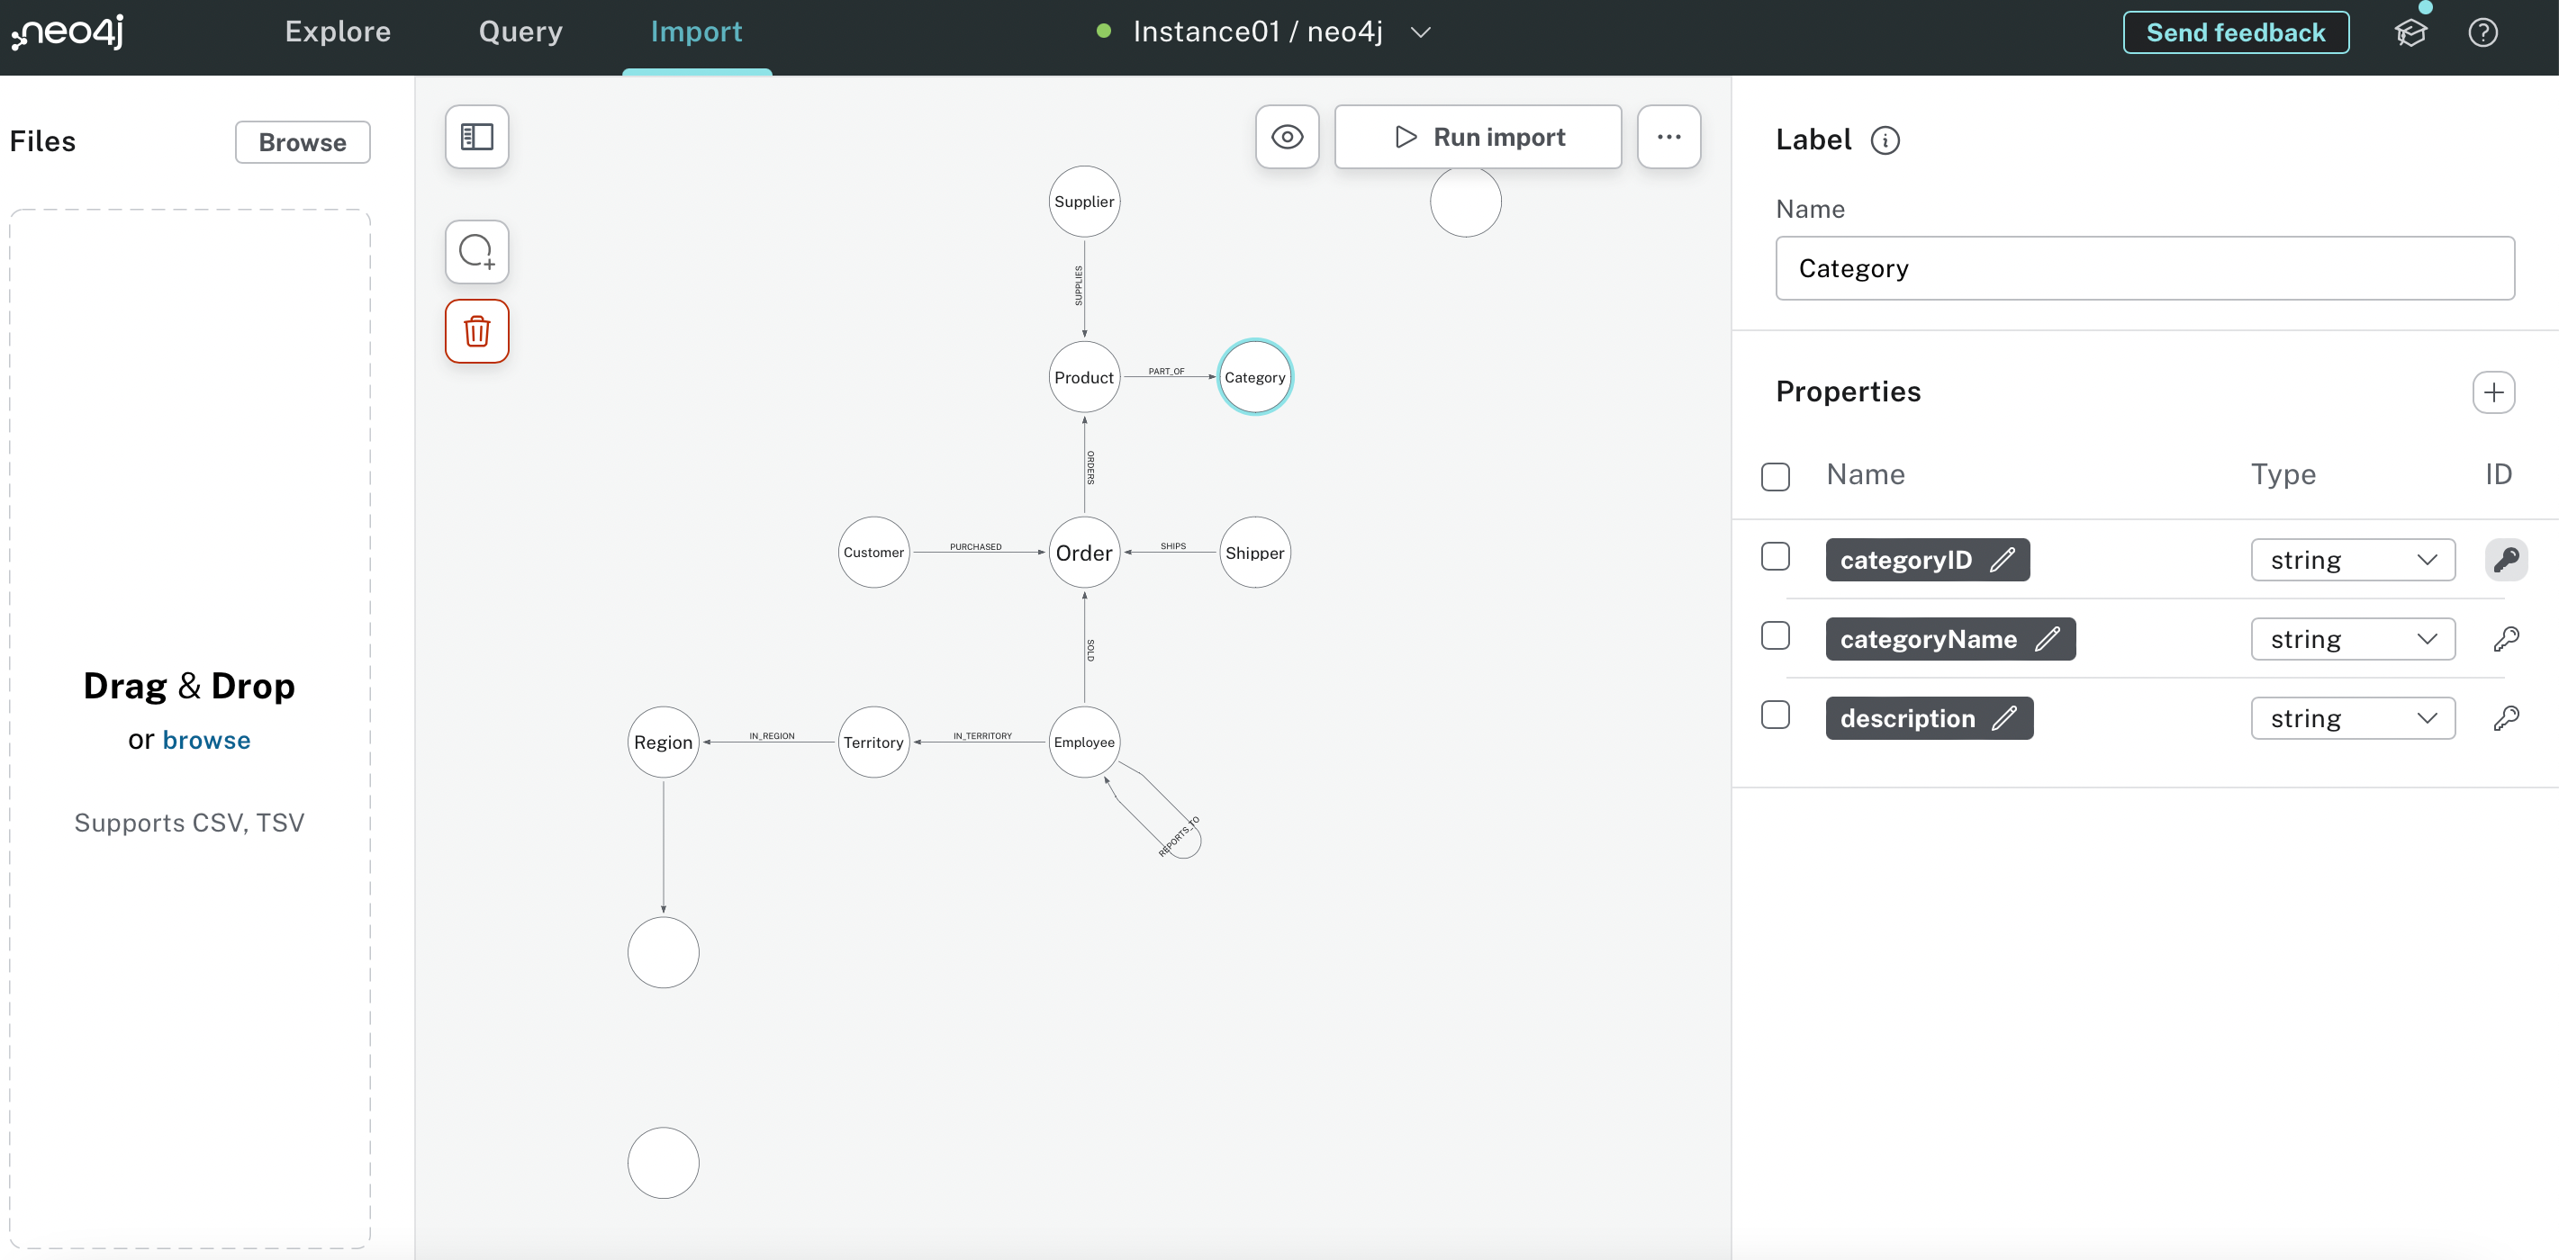Switch to the Explore tab

(338, 31)
